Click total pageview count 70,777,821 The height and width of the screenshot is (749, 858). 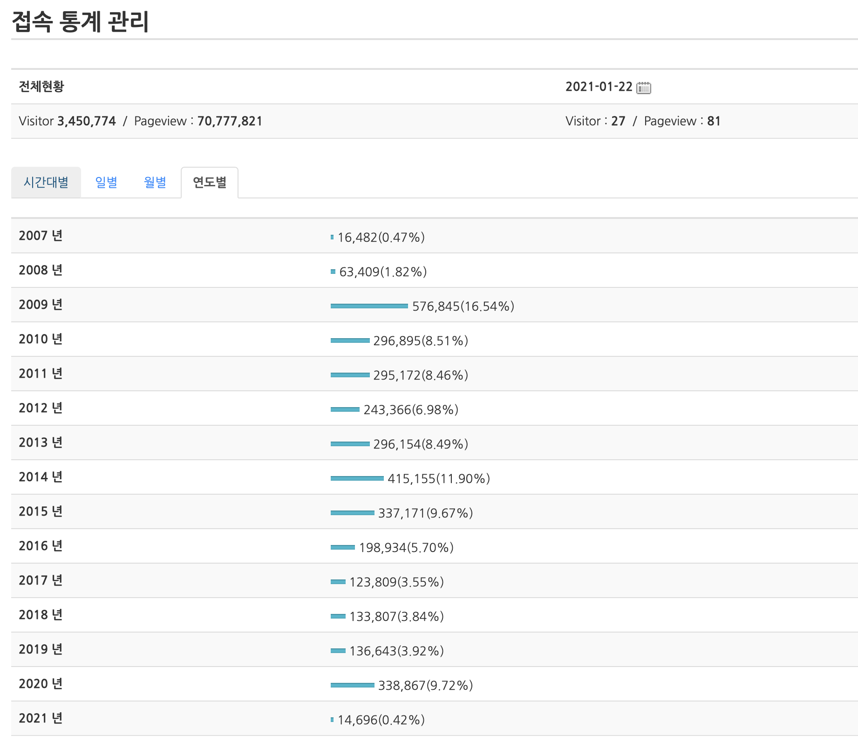[x=230, y=121]
